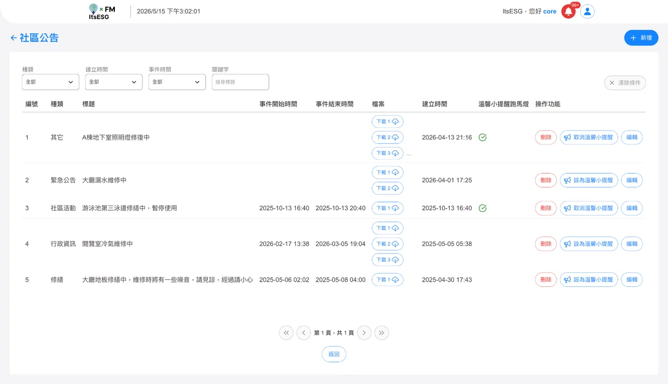
Task: Go back using the arrow beside 社區公告
Action: pos(14,38)
